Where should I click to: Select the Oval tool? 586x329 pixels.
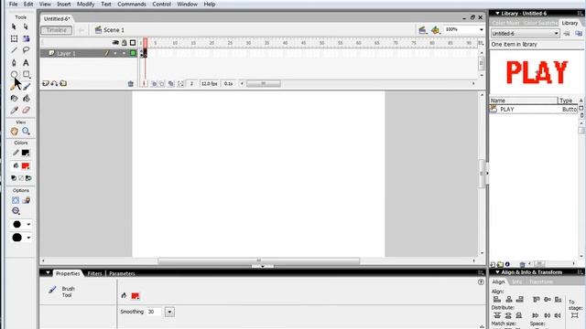(14, 74)
